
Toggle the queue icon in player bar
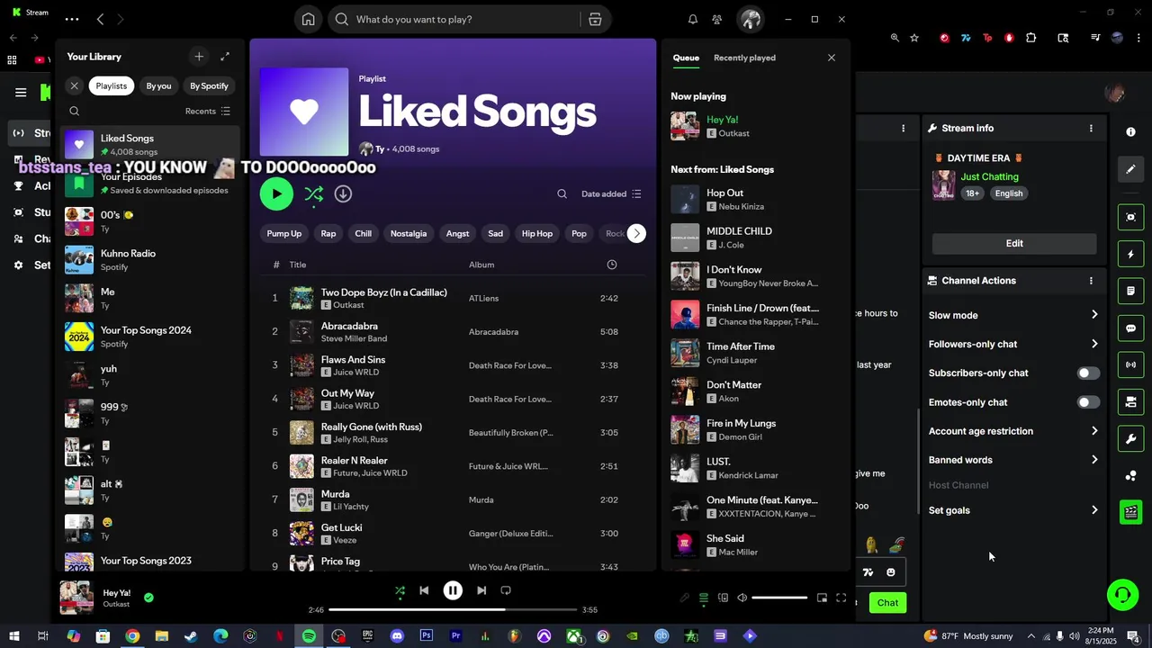pyautogui.click(x=704, y=598)
